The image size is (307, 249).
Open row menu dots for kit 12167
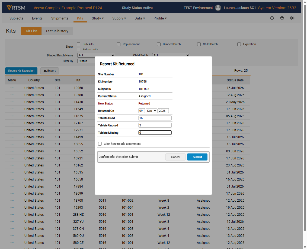(x=12, y=123)
